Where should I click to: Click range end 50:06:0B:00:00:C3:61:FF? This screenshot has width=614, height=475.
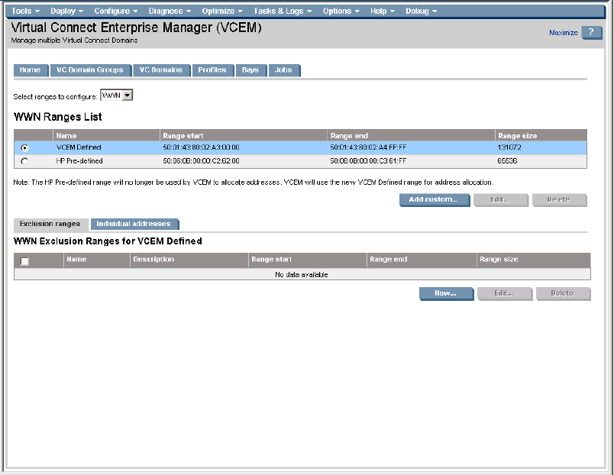[x=368, y=161]
